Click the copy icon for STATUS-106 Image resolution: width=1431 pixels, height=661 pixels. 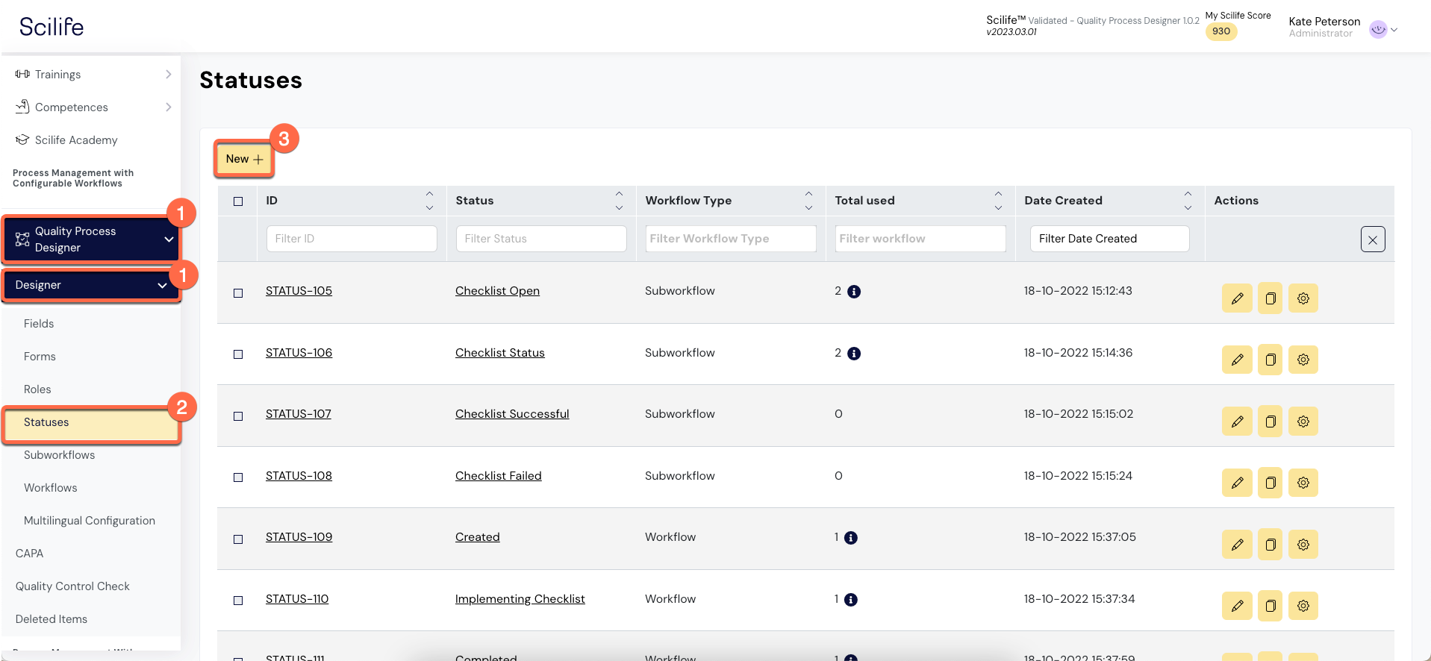point(1270,360)
